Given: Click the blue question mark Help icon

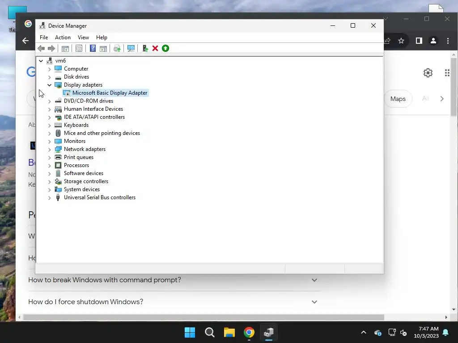Looking at the screenshot, I should coord(93,48).
